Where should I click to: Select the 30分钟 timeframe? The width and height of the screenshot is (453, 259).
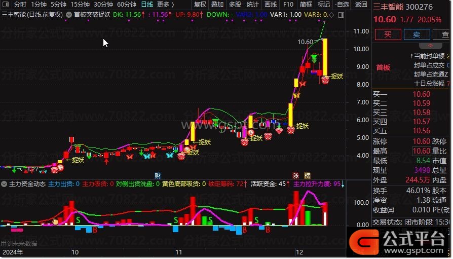coord(103,5)
